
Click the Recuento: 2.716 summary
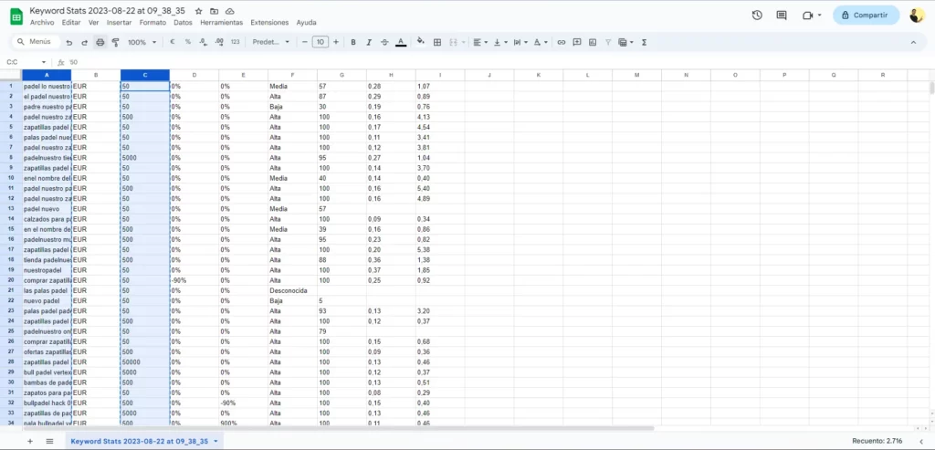(879, 441)
